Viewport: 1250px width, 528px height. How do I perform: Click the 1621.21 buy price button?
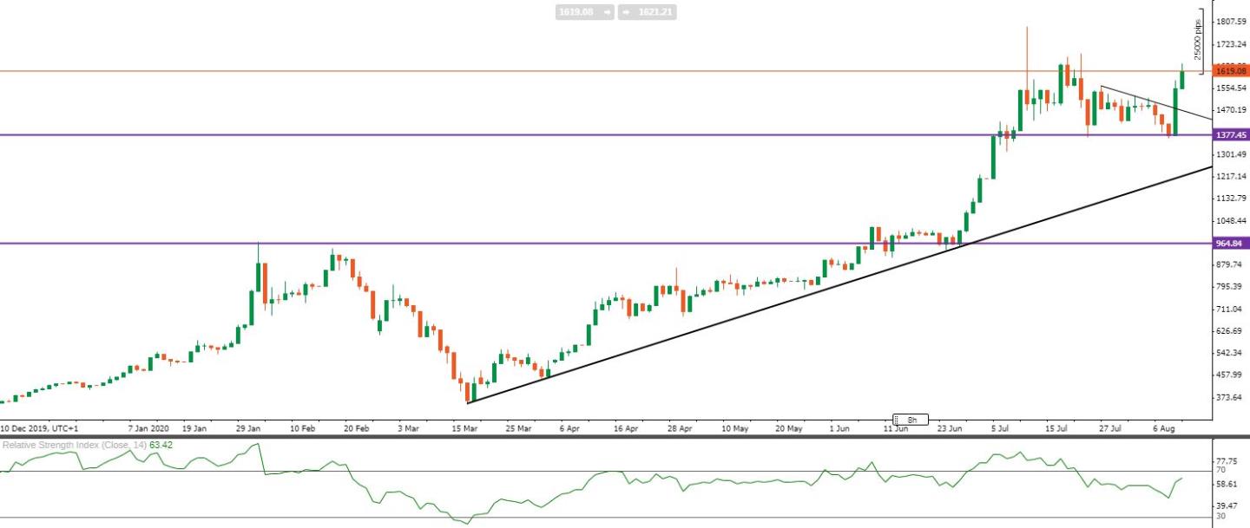point(648,12)
